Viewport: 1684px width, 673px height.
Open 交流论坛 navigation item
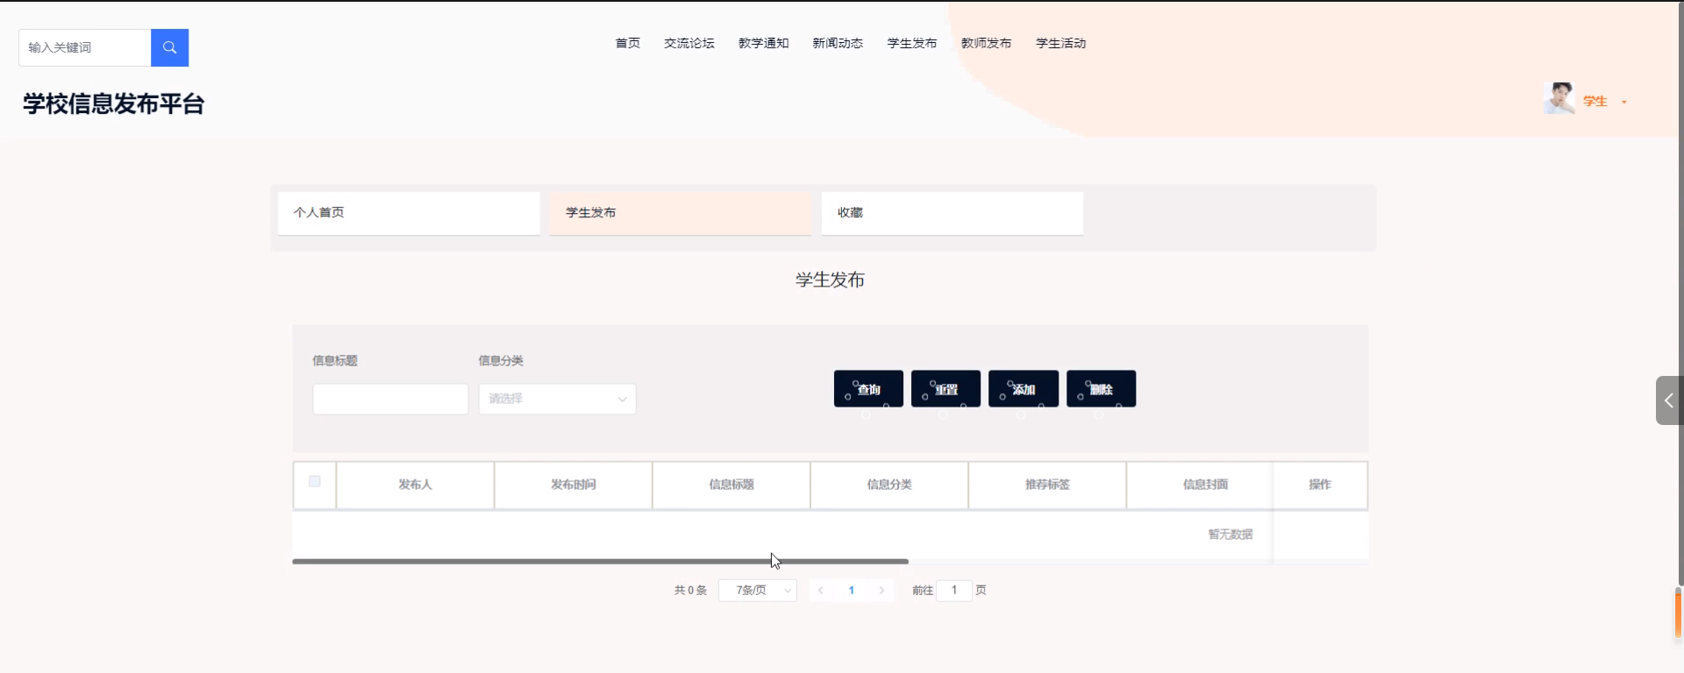click(x=689, y=43)
